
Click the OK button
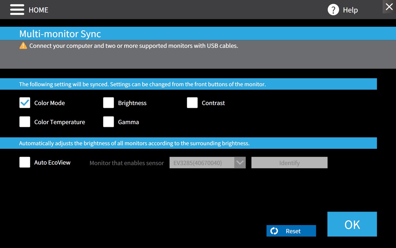point(352,224)
